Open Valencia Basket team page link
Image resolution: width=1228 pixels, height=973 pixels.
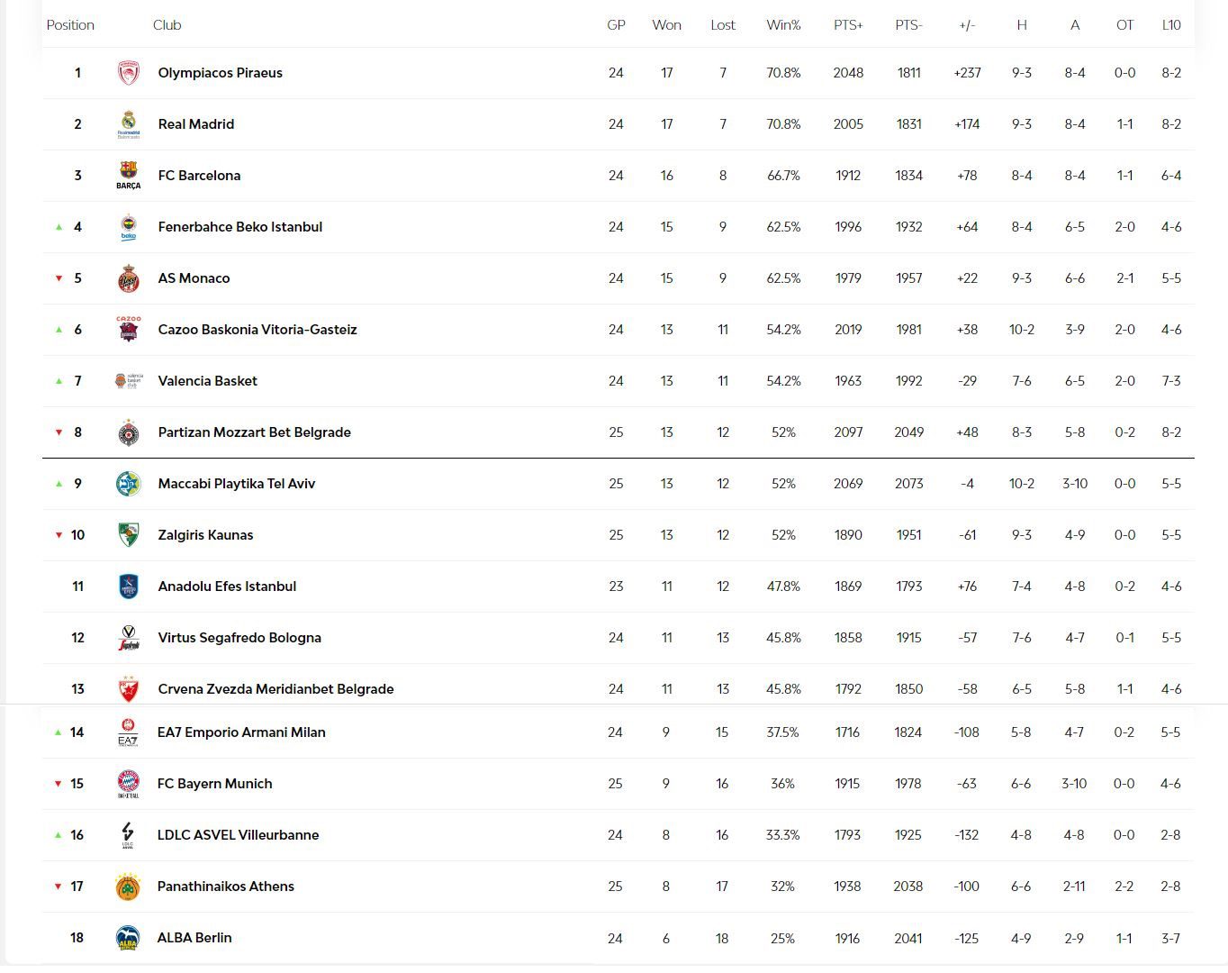coord(208,381)
